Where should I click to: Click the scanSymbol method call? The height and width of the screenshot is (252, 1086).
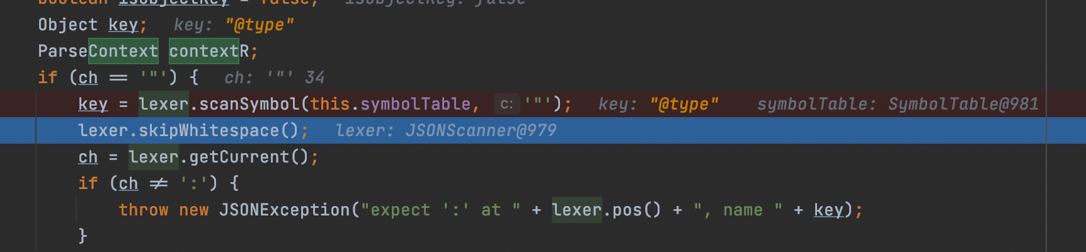coord(249,104)
